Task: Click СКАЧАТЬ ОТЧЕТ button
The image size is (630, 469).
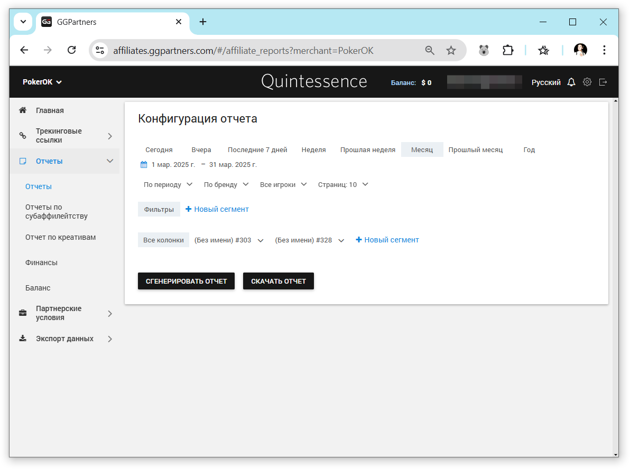Action: 279,281
